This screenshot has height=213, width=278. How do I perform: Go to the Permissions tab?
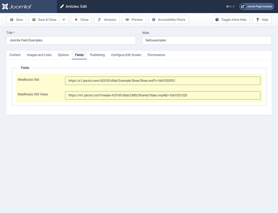[156, 55]
